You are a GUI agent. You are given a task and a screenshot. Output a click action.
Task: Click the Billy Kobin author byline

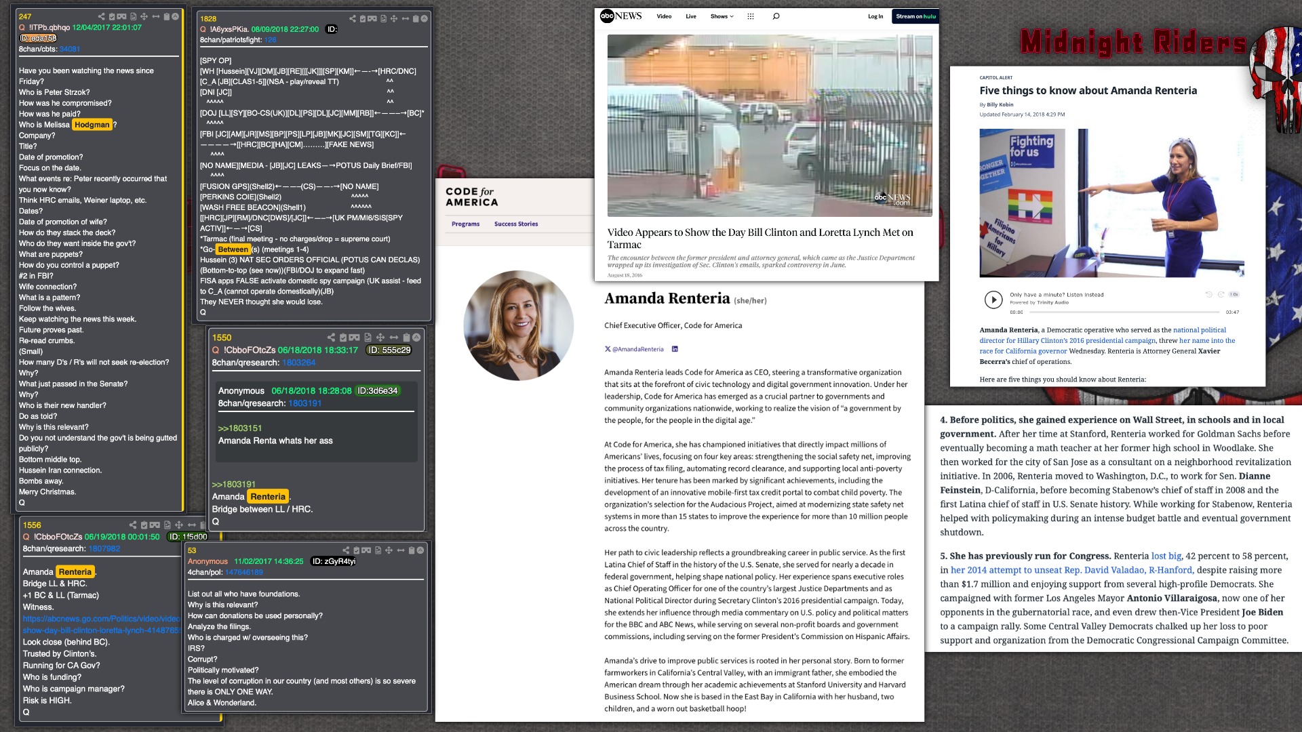1000,104
